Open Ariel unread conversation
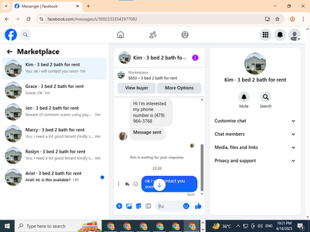 pos(55,177)
